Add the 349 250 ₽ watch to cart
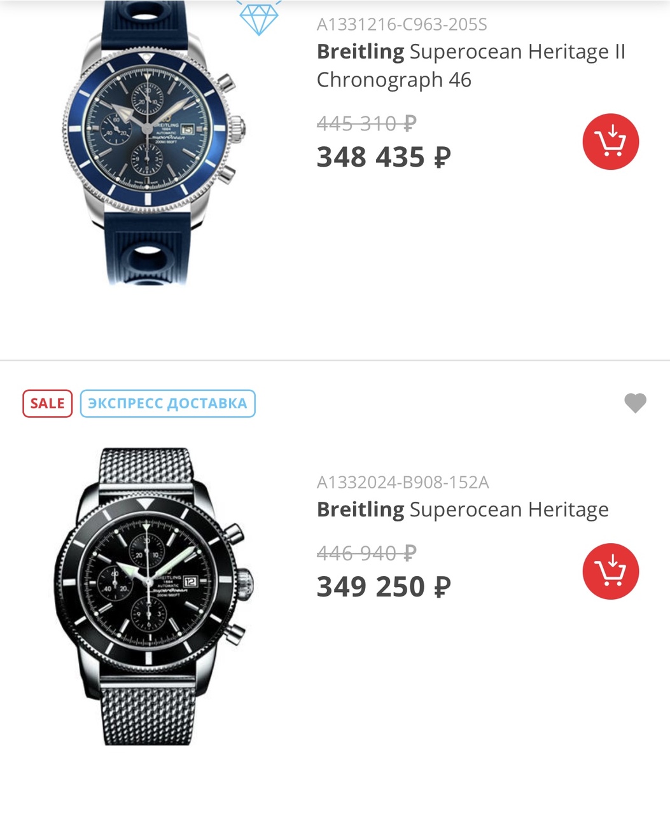The image size is (670, 814). tap(610, 571)
